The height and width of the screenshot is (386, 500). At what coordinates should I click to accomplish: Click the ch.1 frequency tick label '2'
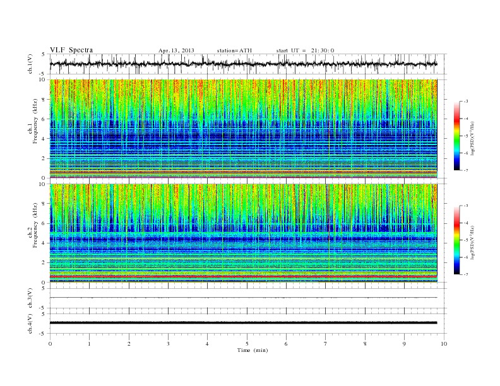[x=44, y=158]
